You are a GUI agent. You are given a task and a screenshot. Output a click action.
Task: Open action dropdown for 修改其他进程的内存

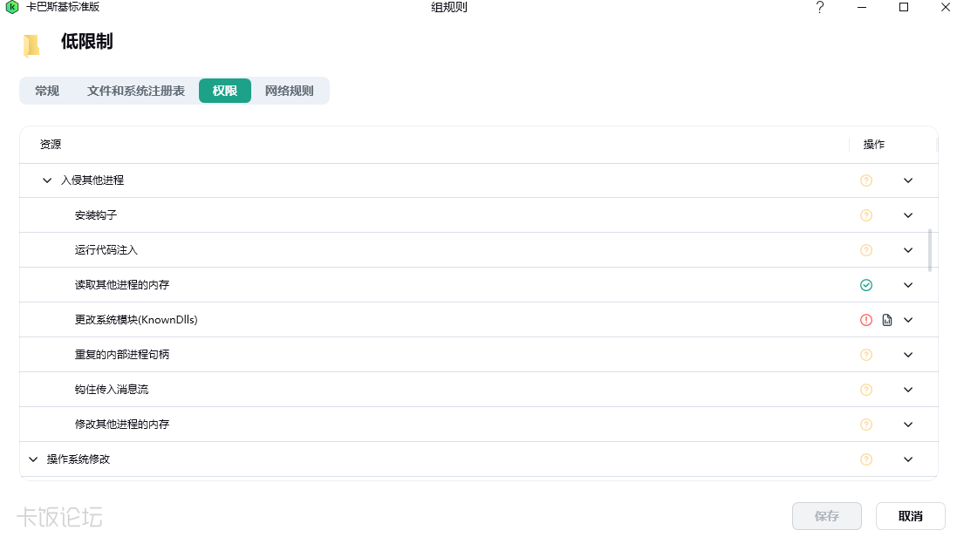(x=908, y=424)
